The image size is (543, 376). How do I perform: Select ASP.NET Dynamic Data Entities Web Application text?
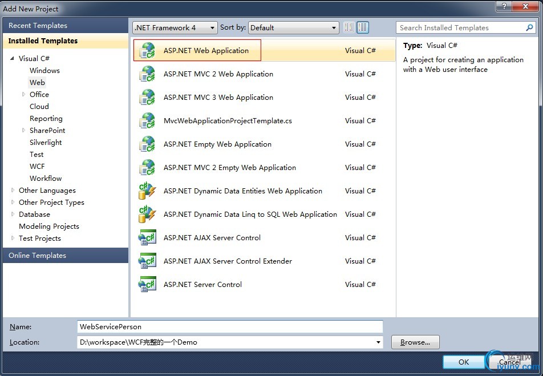(x=243, y=191)
